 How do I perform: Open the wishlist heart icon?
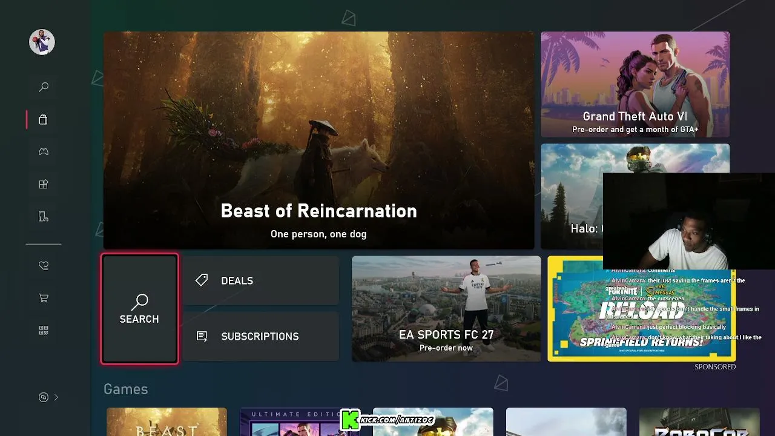coord(44,265)
